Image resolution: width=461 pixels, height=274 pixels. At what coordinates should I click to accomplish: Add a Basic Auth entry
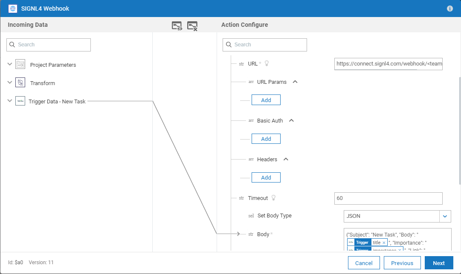tap(266, 139)
